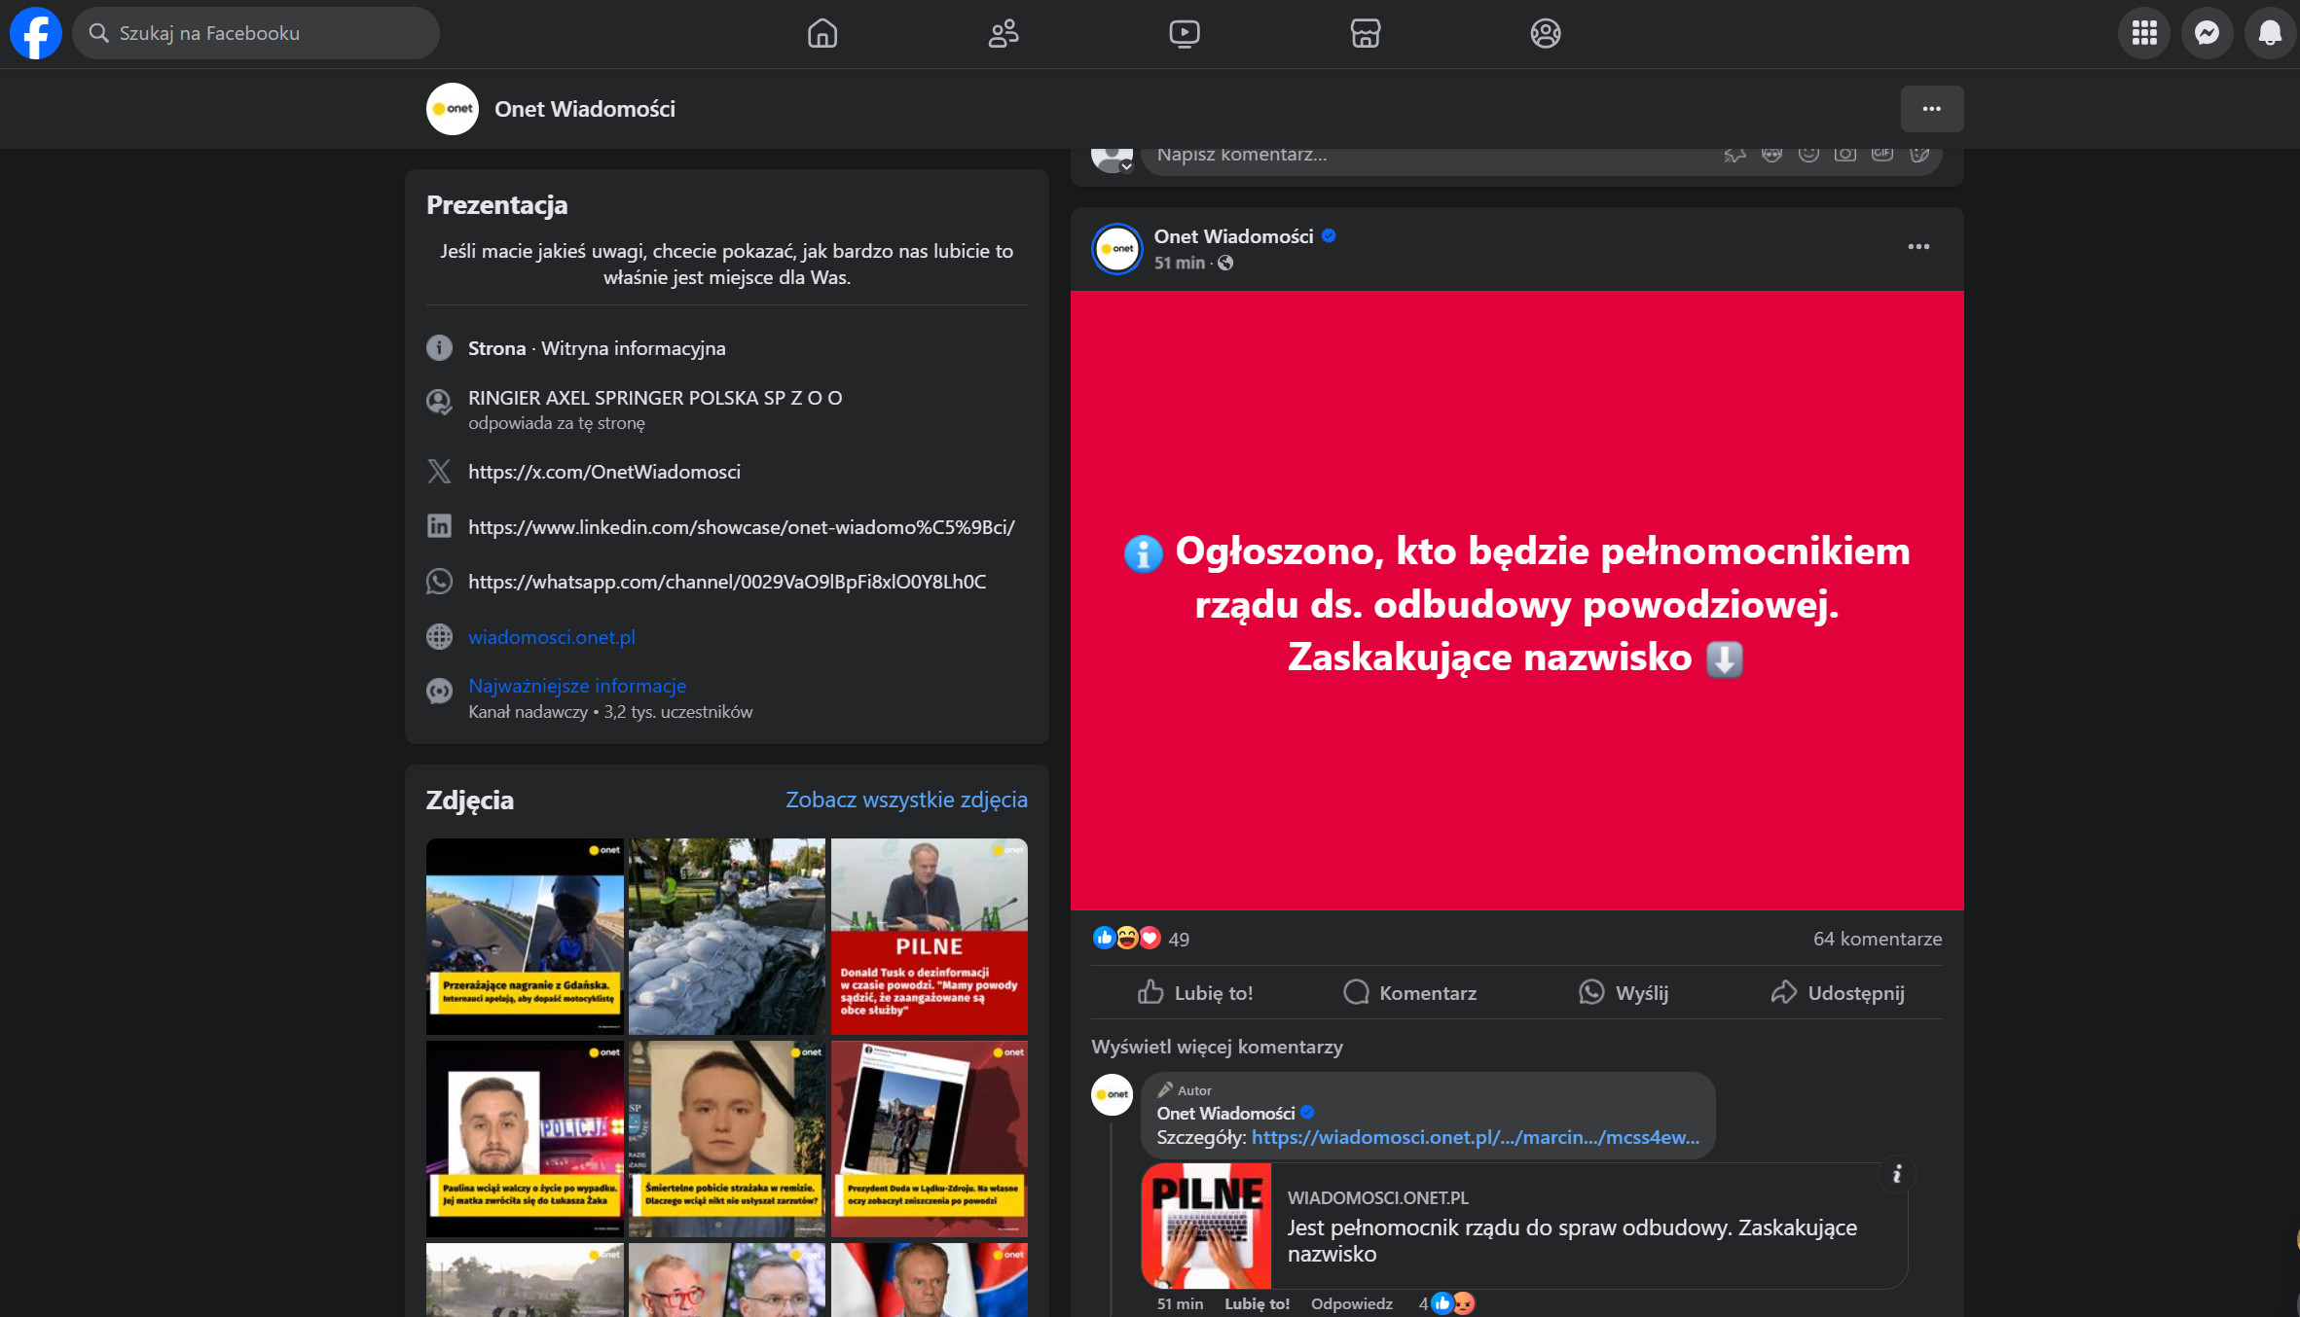2300x1317 pixels.
Task: Click the X (Twitter) logo icon
Action: 439,471
